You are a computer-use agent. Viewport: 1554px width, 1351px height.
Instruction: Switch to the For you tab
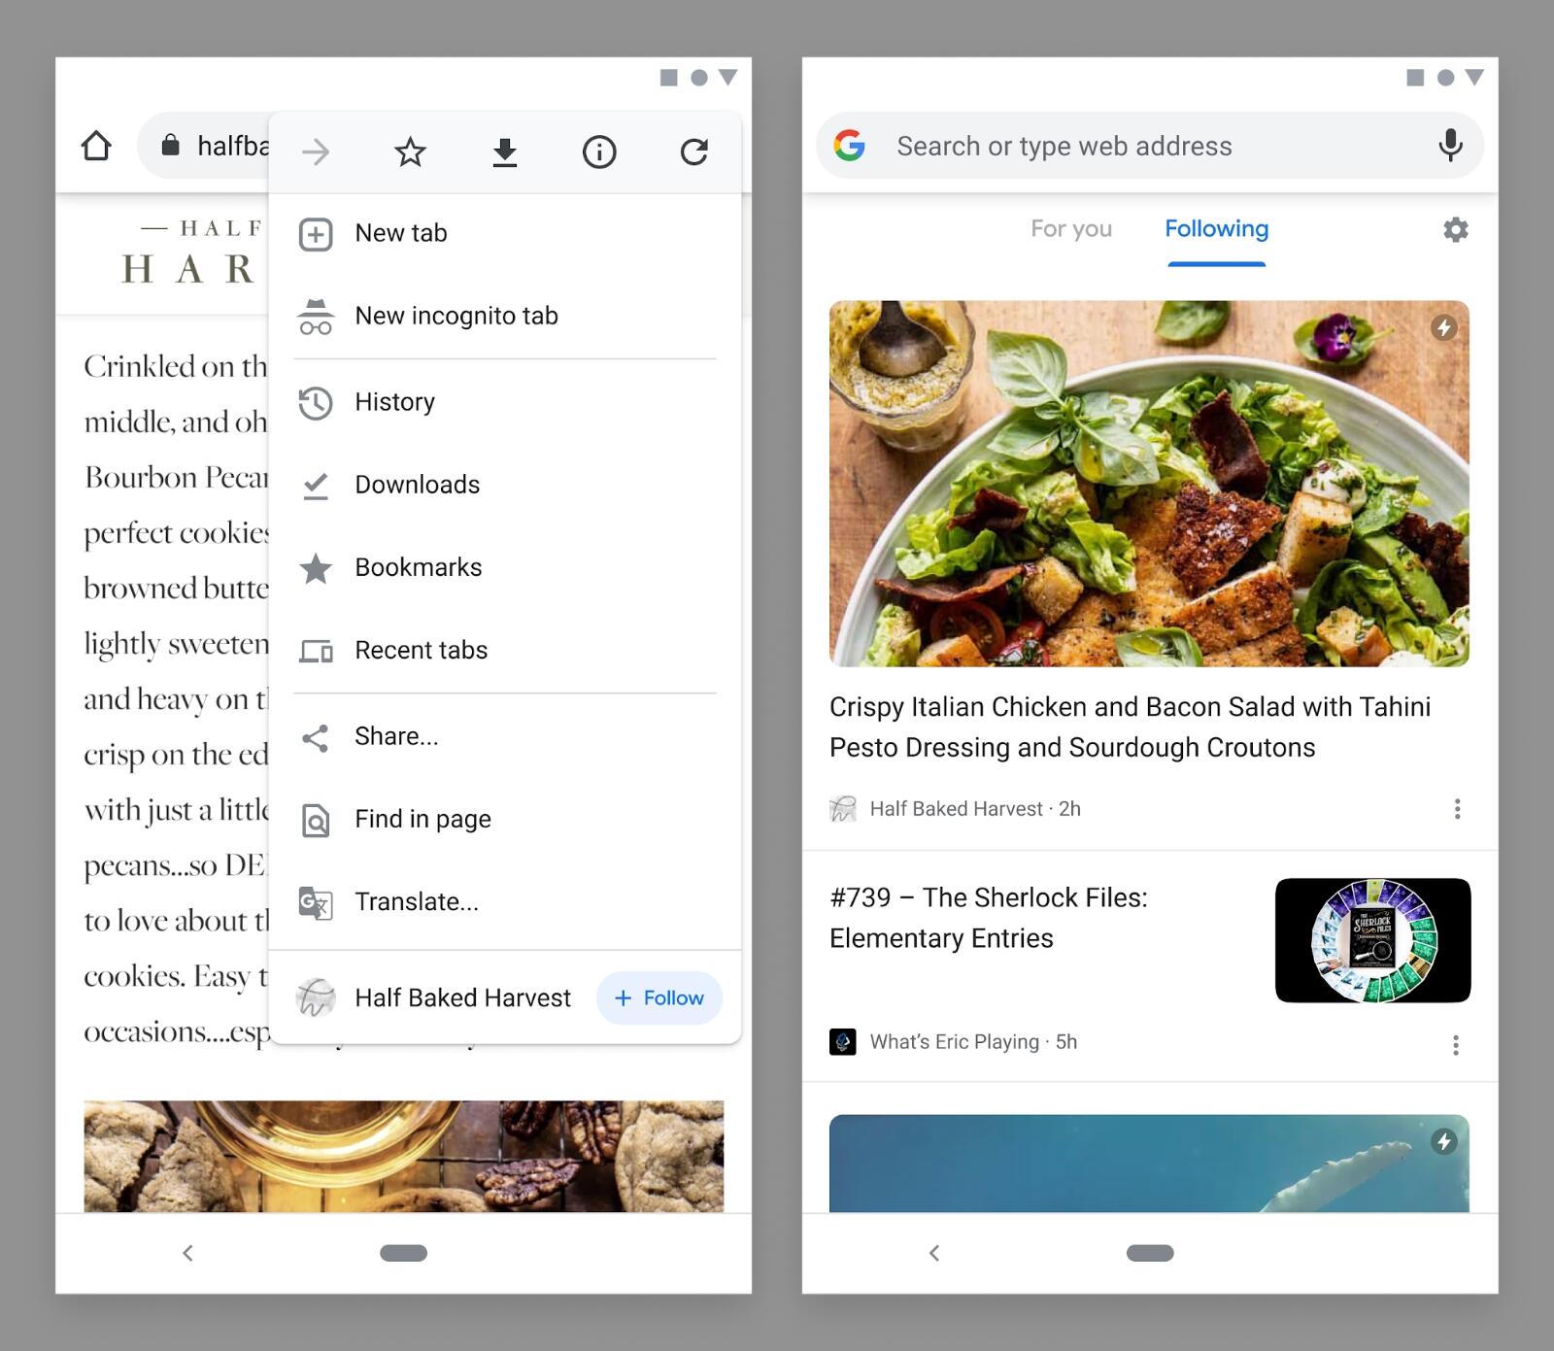coord(1070,229)
